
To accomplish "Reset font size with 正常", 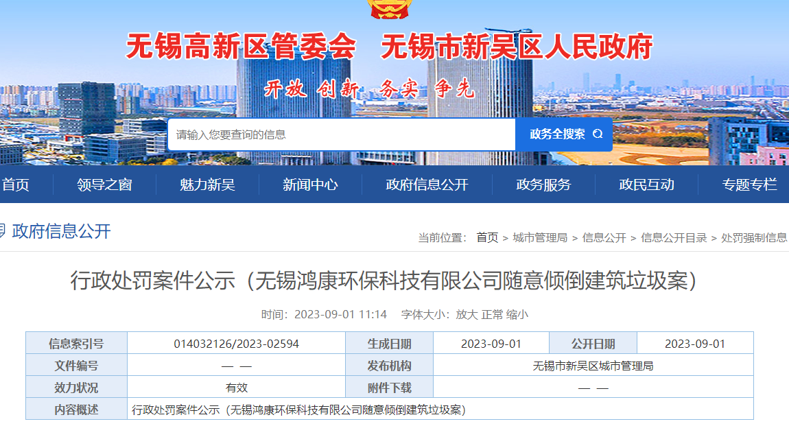I will [492, 314].
